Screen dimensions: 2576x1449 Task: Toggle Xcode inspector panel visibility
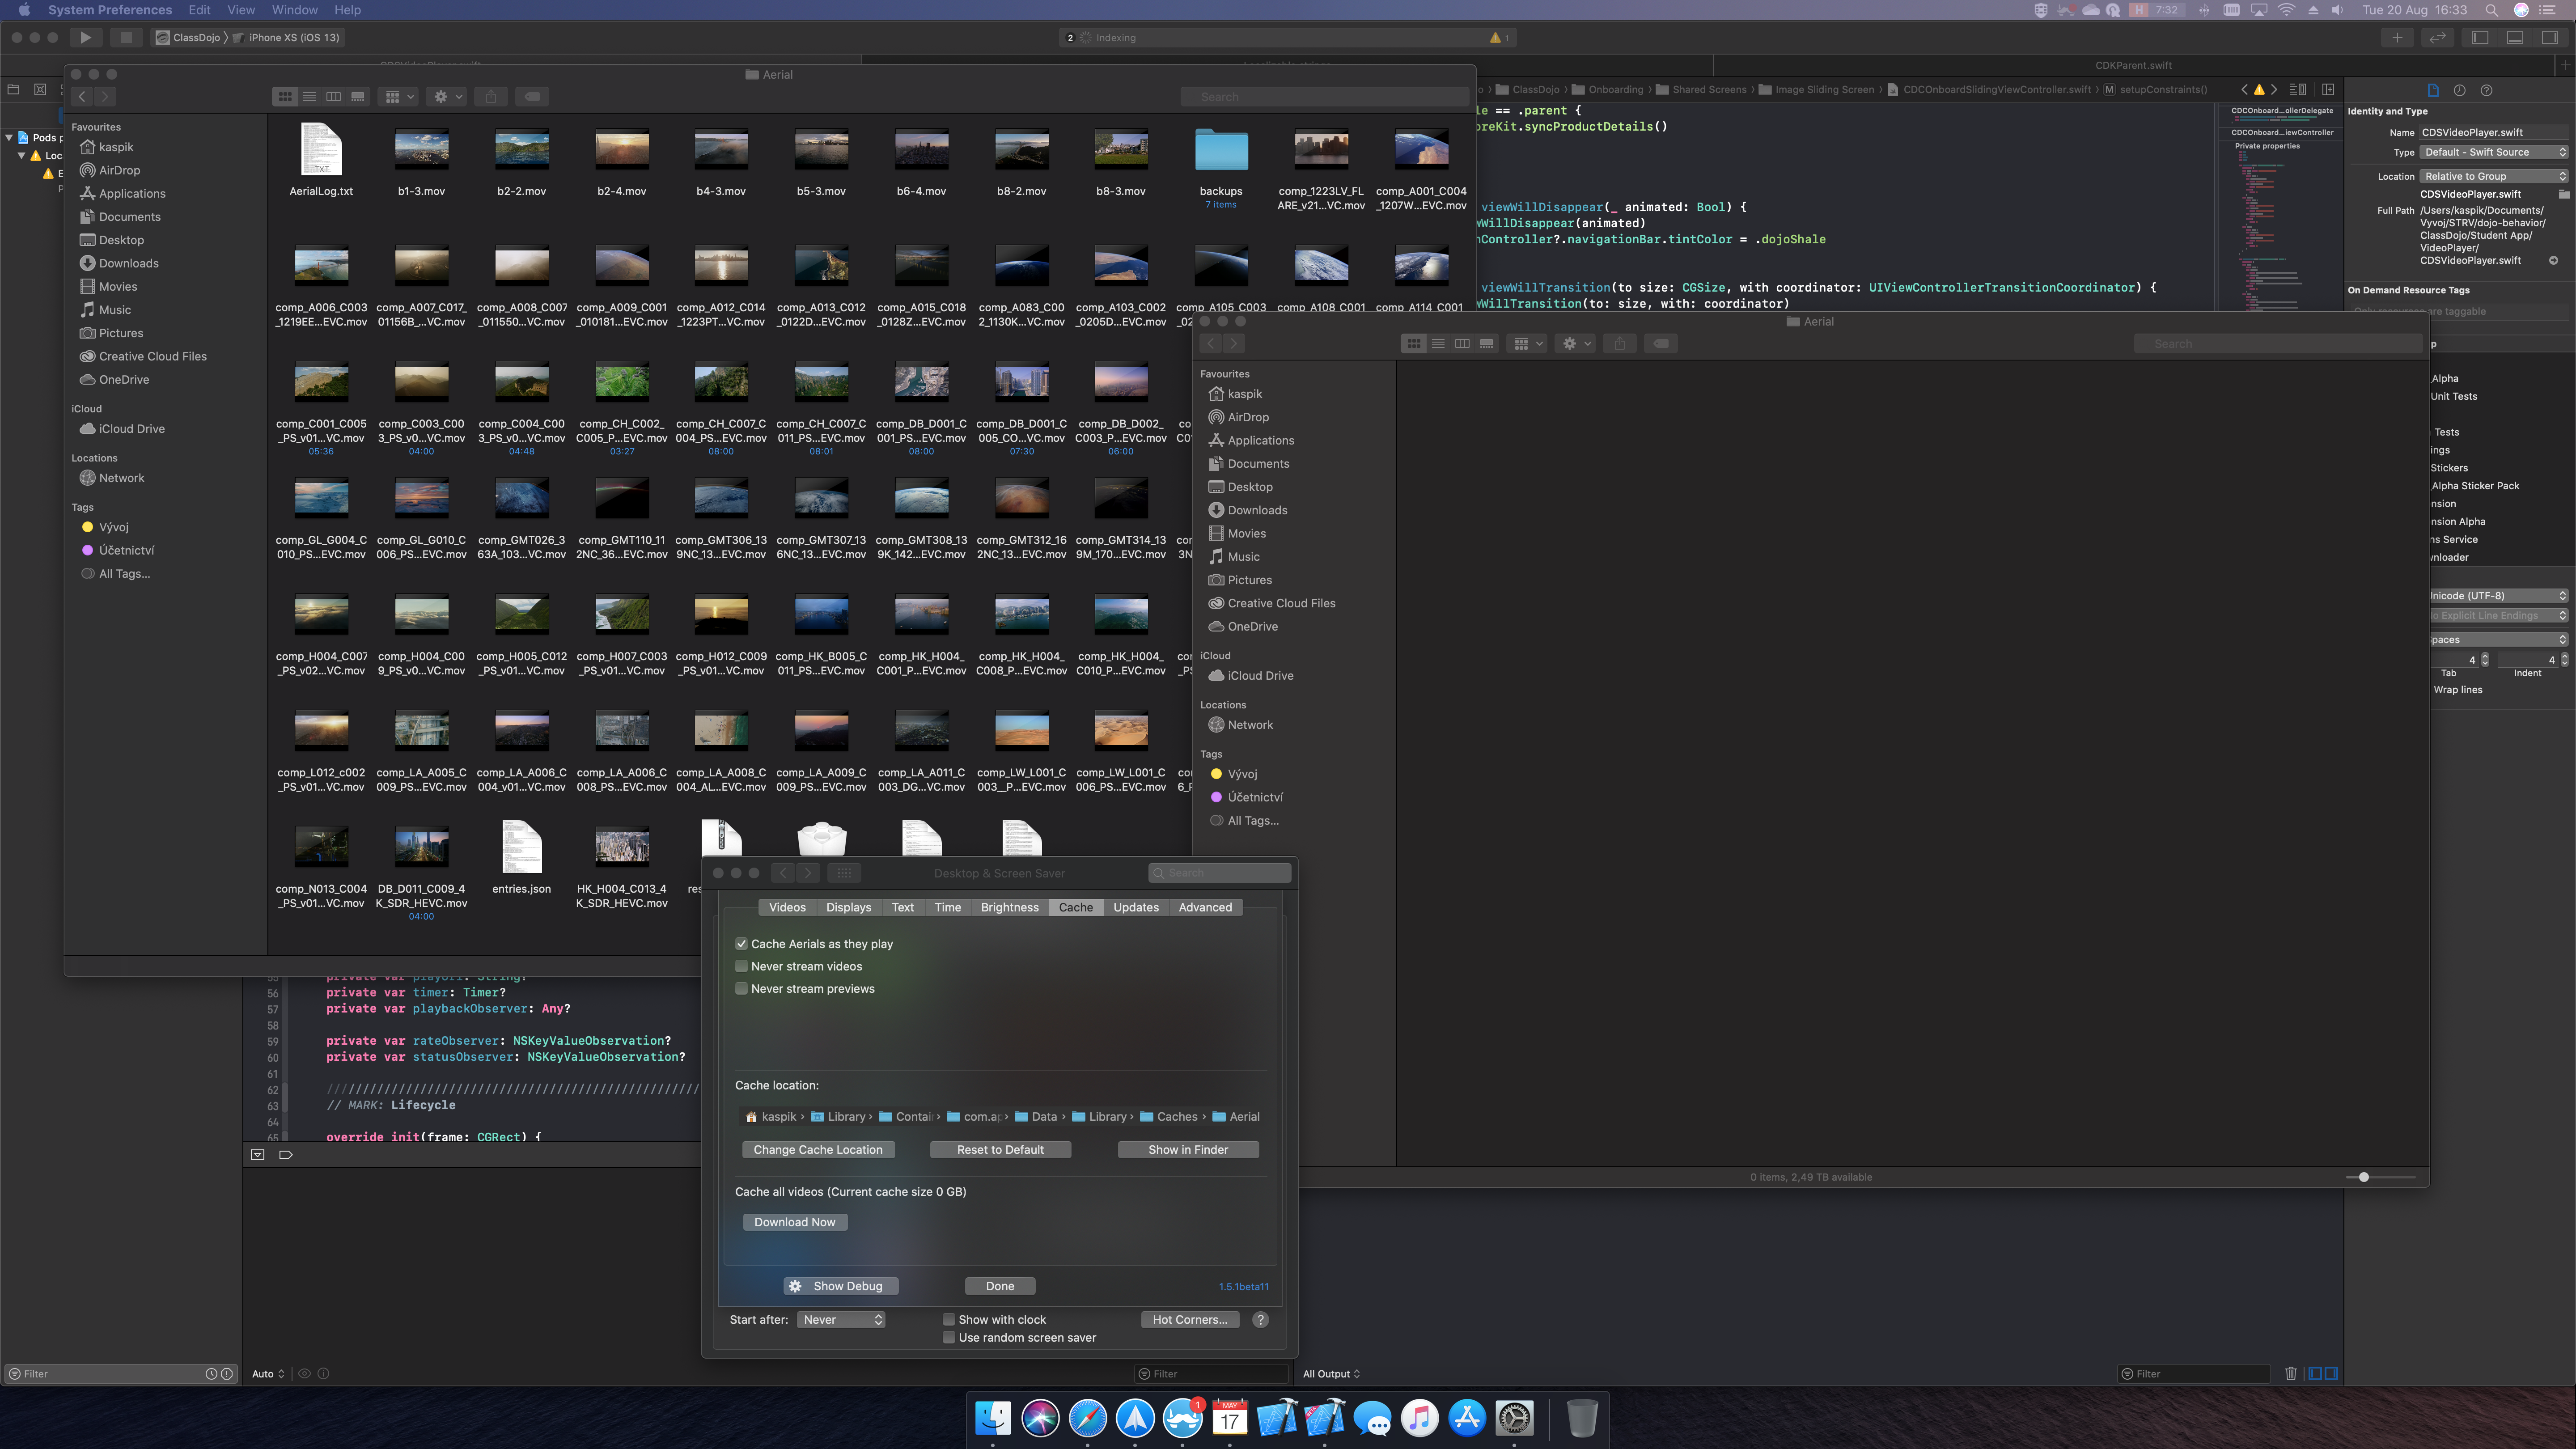(x=2550, y=37)
